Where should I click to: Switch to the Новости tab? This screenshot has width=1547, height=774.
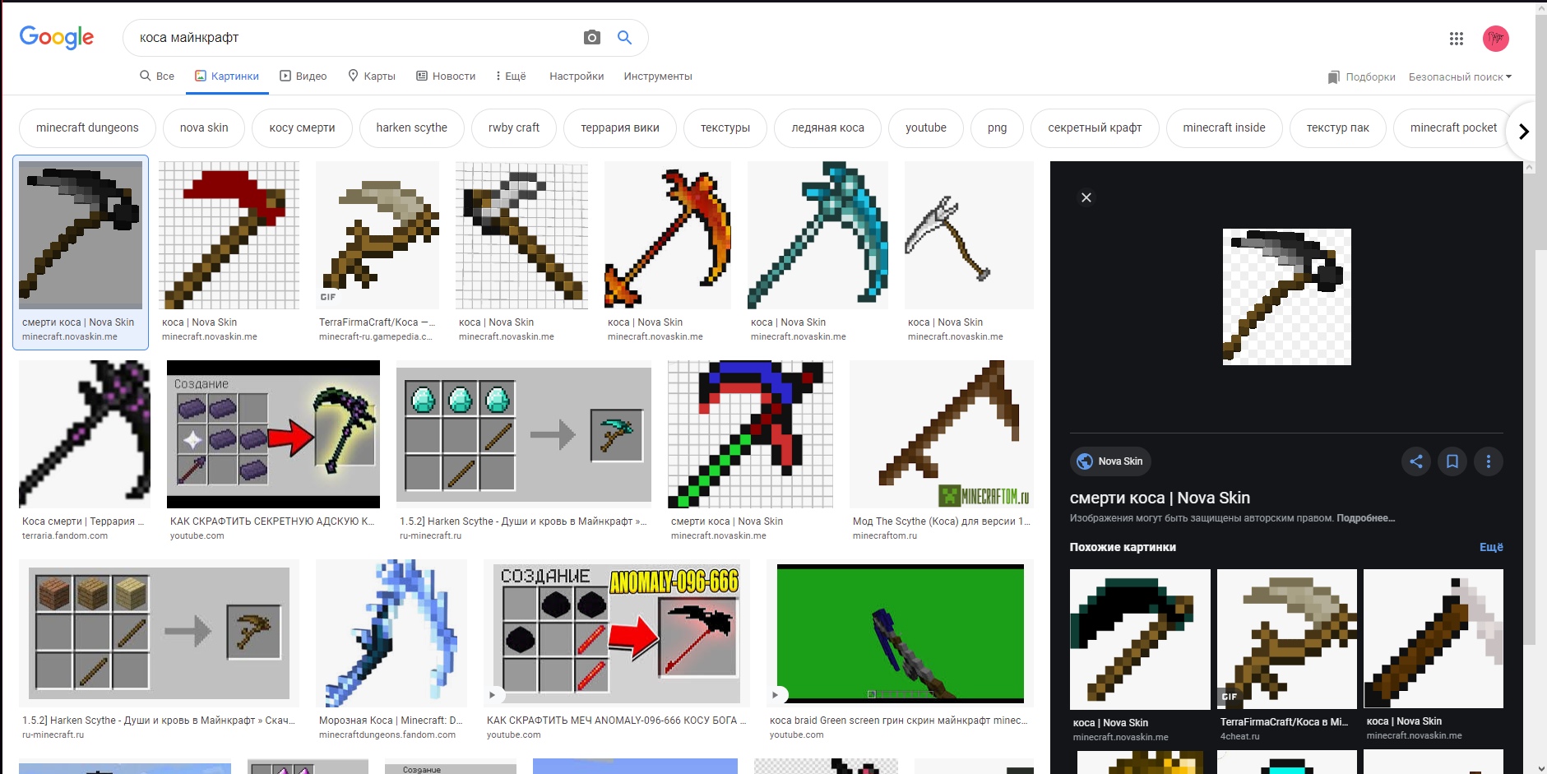click(x=446, y=76)
